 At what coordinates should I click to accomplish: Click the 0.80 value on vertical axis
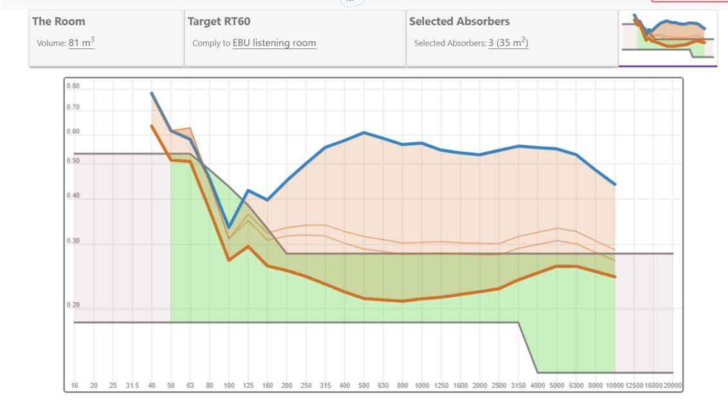(73, 86)
